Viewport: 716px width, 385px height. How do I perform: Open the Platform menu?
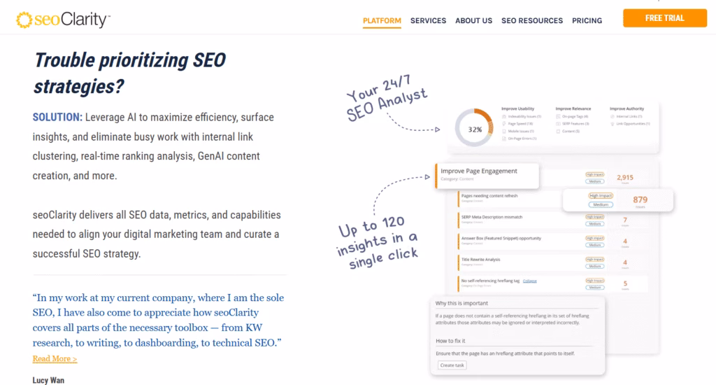pyautogui.click(x=382, y=20)
